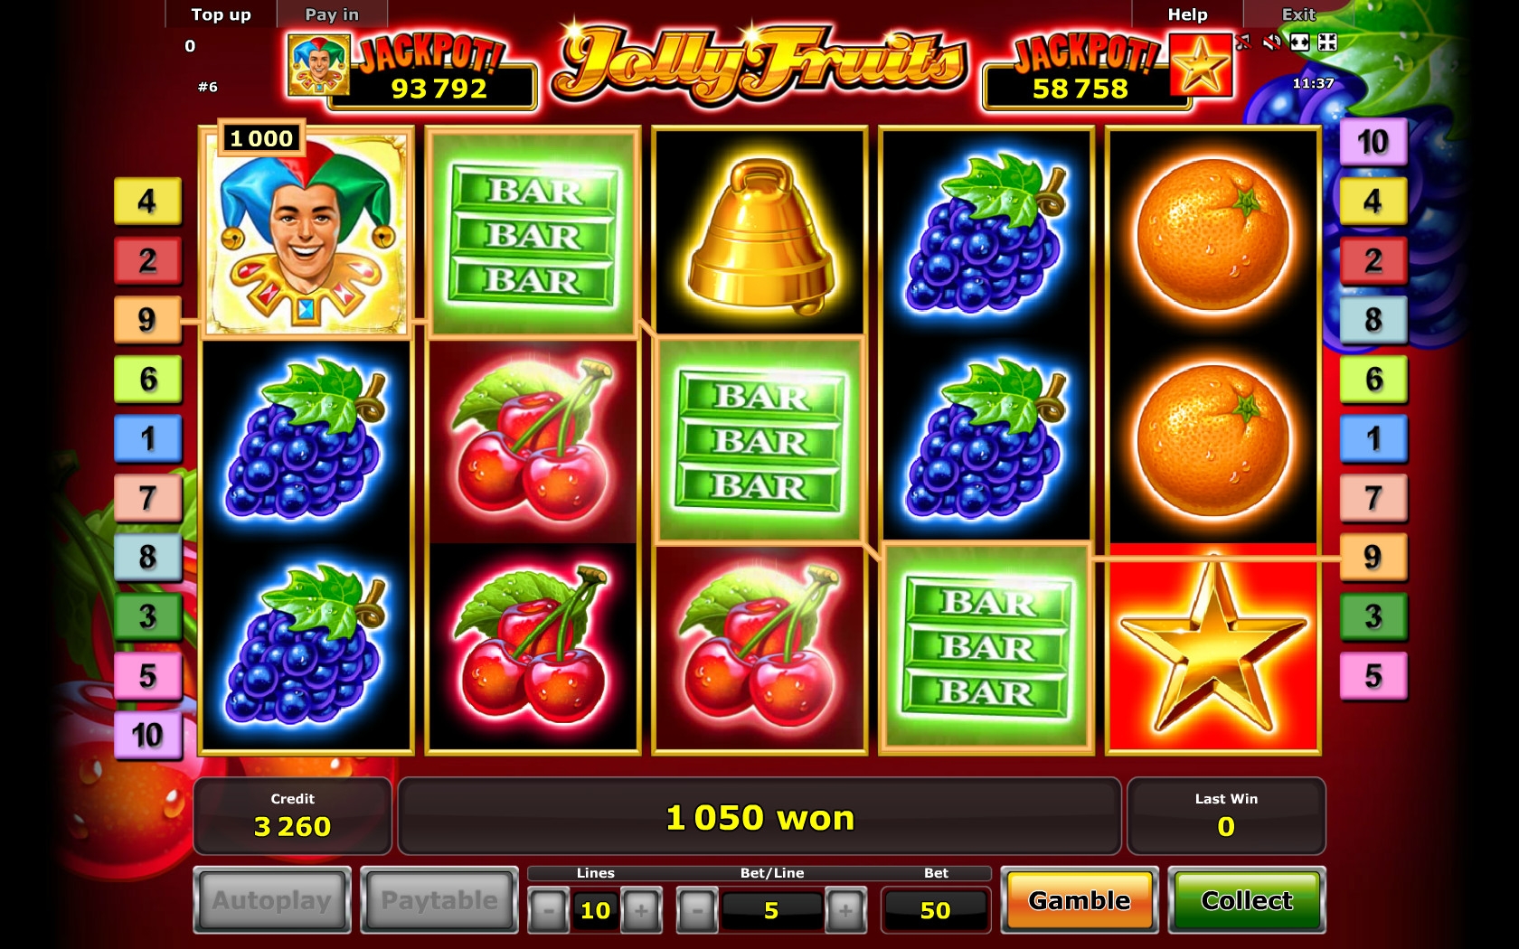Click the star symbol on reel five
This screenshot has height=949, width=1519.
tap(1212, 647)
